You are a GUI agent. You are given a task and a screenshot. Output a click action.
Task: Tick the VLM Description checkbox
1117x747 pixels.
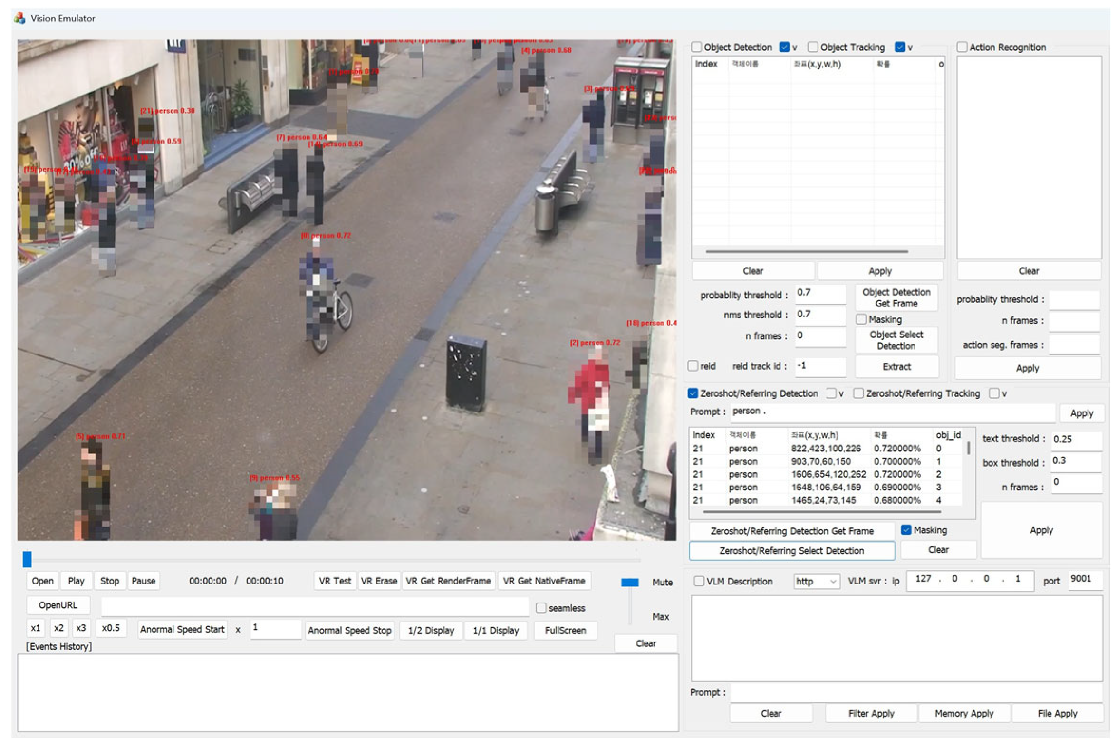[x=699, y=581]
